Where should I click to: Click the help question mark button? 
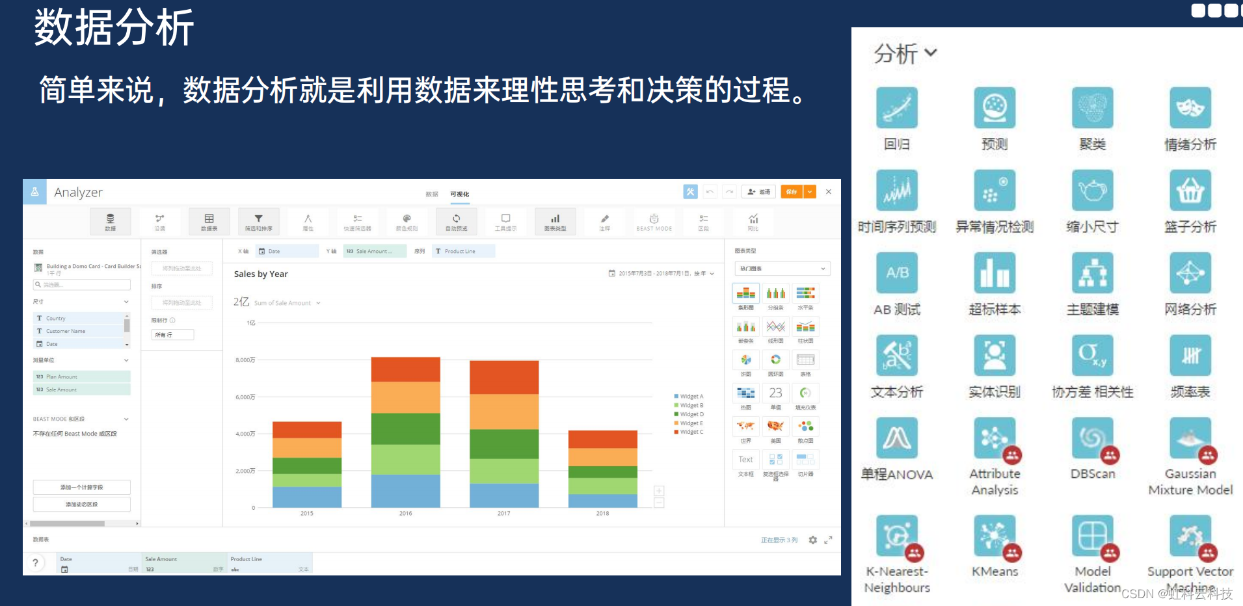(x=36, y=563)
